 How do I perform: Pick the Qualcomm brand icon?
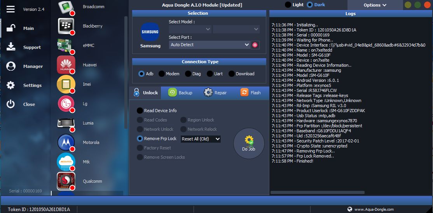tap(66, 181)
